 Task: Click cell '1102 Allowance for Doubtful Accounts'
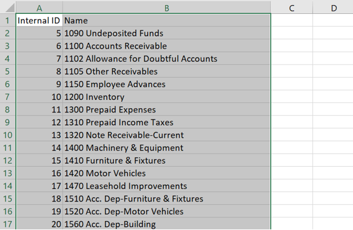click(166, 59)
